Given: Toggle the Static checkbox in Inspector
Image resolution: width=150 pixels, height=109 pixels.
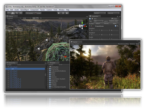Looking at the screenshot, I should [x=112, y=19].
